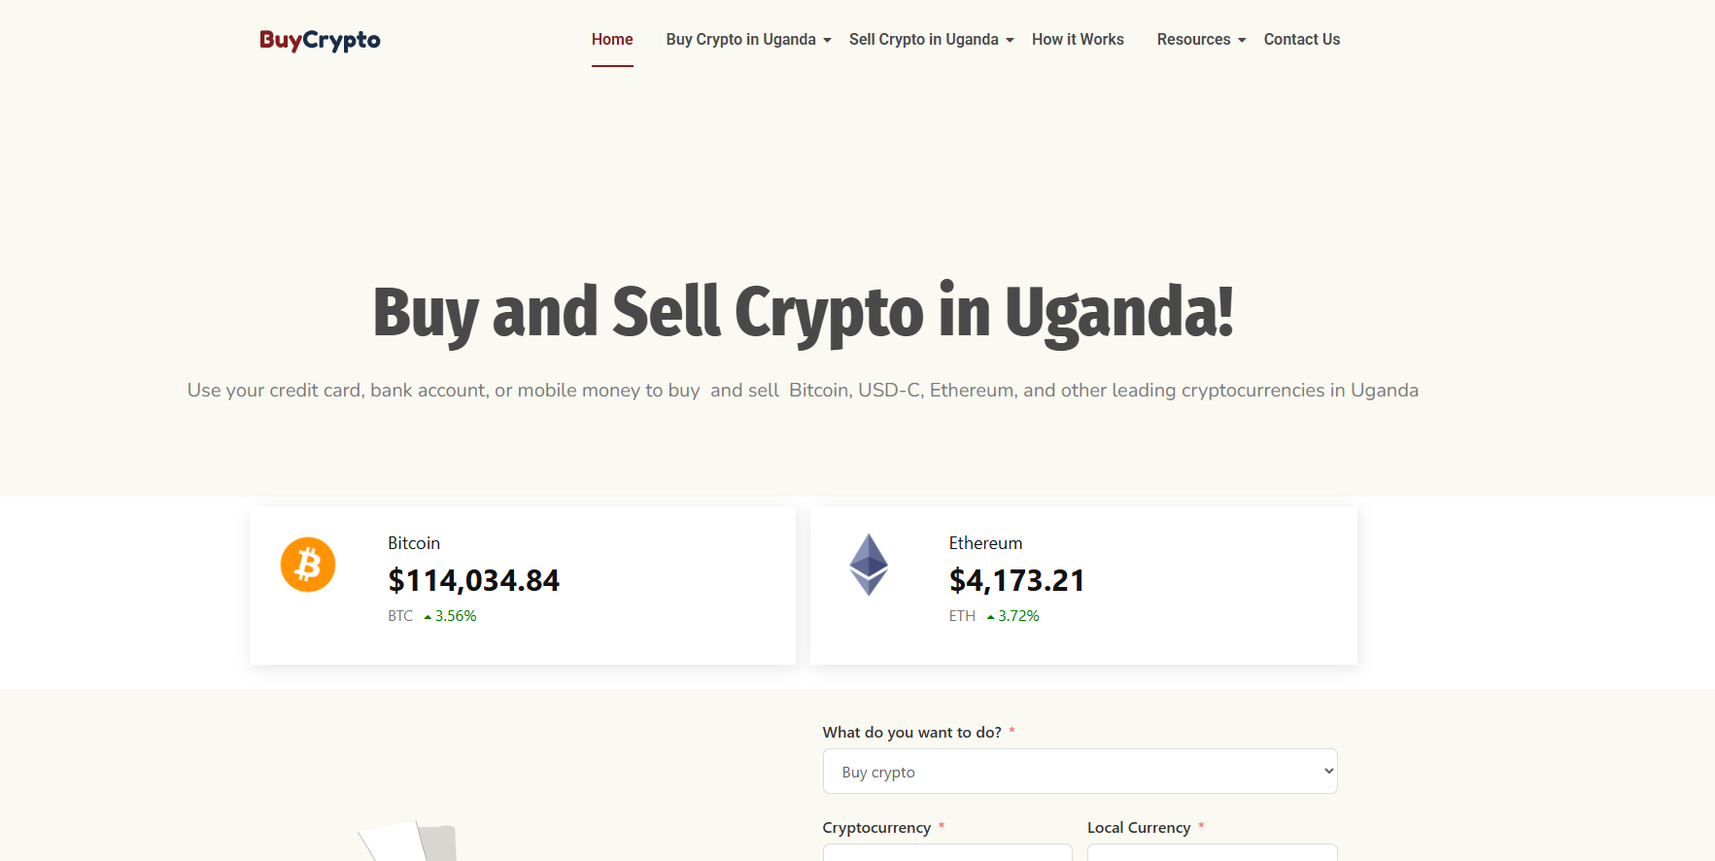1715x861 pixels.
Task: Expand the Resources menu arrow
Action: point(1242,40)
